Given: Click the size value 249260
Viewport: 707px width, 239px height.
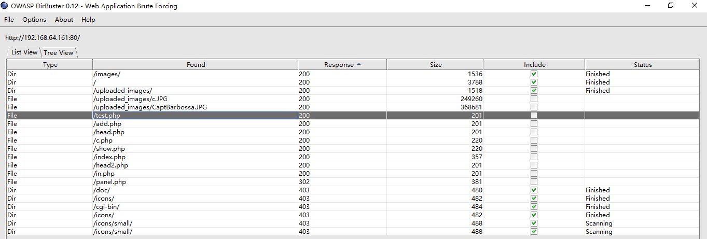Looking at the screenshot, I should point(471,99).
